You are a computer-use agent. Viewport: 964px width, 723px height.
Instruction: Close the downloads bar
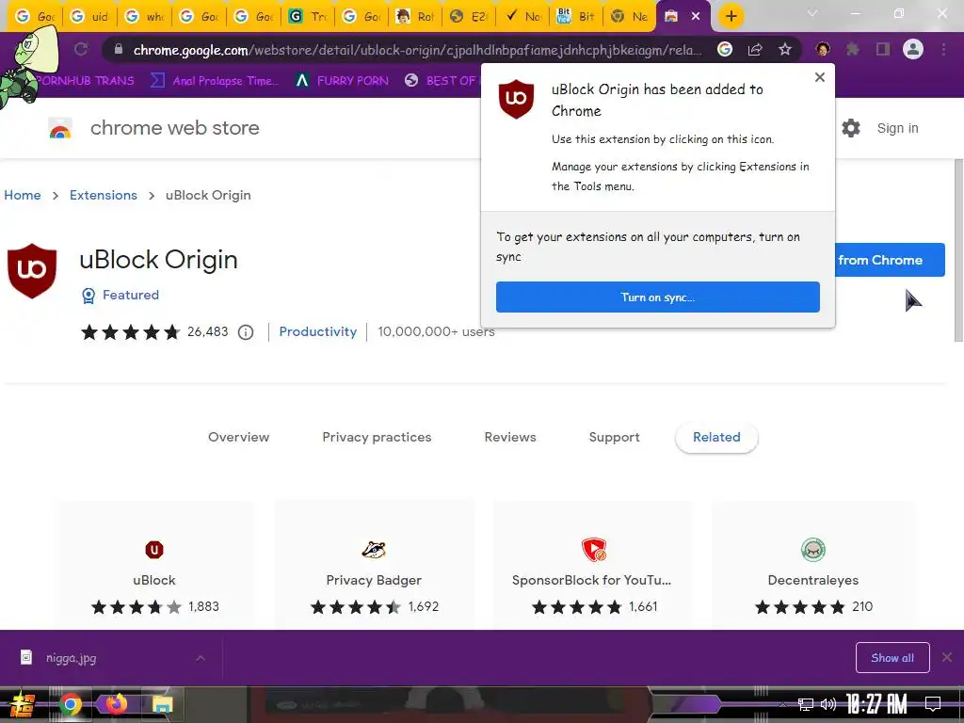[x=947, y=657]
